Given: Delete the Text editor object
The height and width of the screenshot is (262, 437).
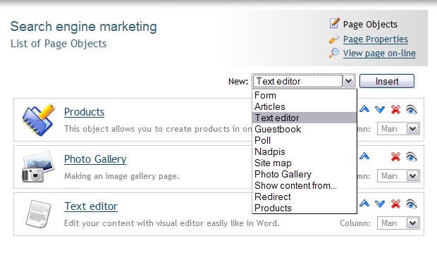Looking at the screenshot, I should coord(395,204).
